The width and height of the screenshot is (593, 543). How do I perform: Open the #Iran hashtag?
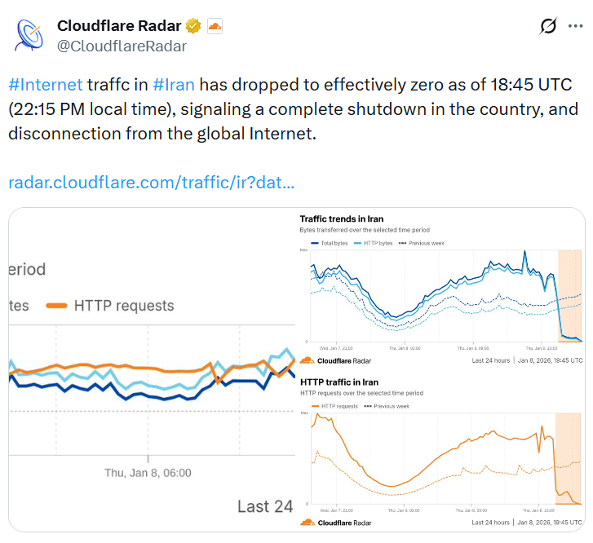pyautogui.click(x=175, y=85)
